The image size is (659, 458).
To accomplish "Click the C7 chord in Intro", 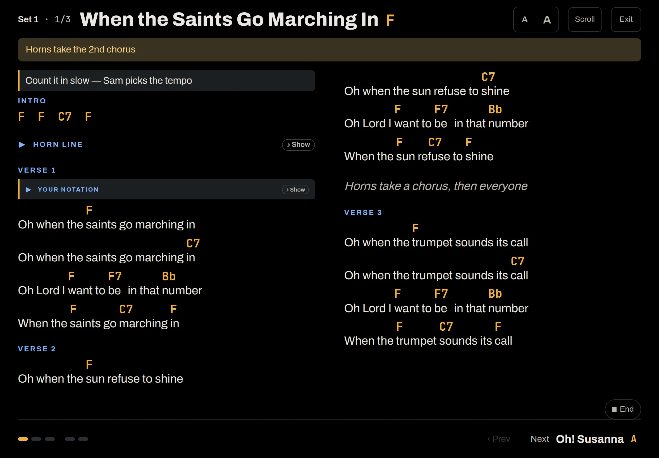I will [65, 117].
